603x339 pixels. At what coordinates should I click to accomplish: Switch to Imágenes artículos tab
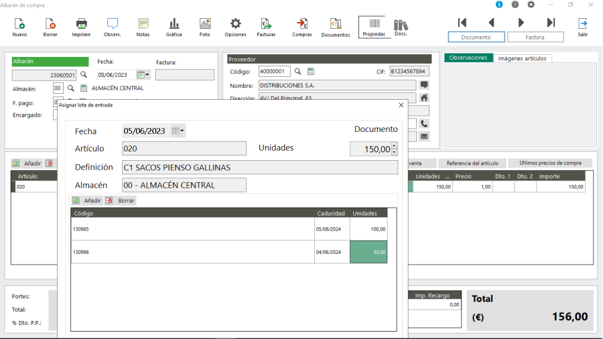pos(523,58)
